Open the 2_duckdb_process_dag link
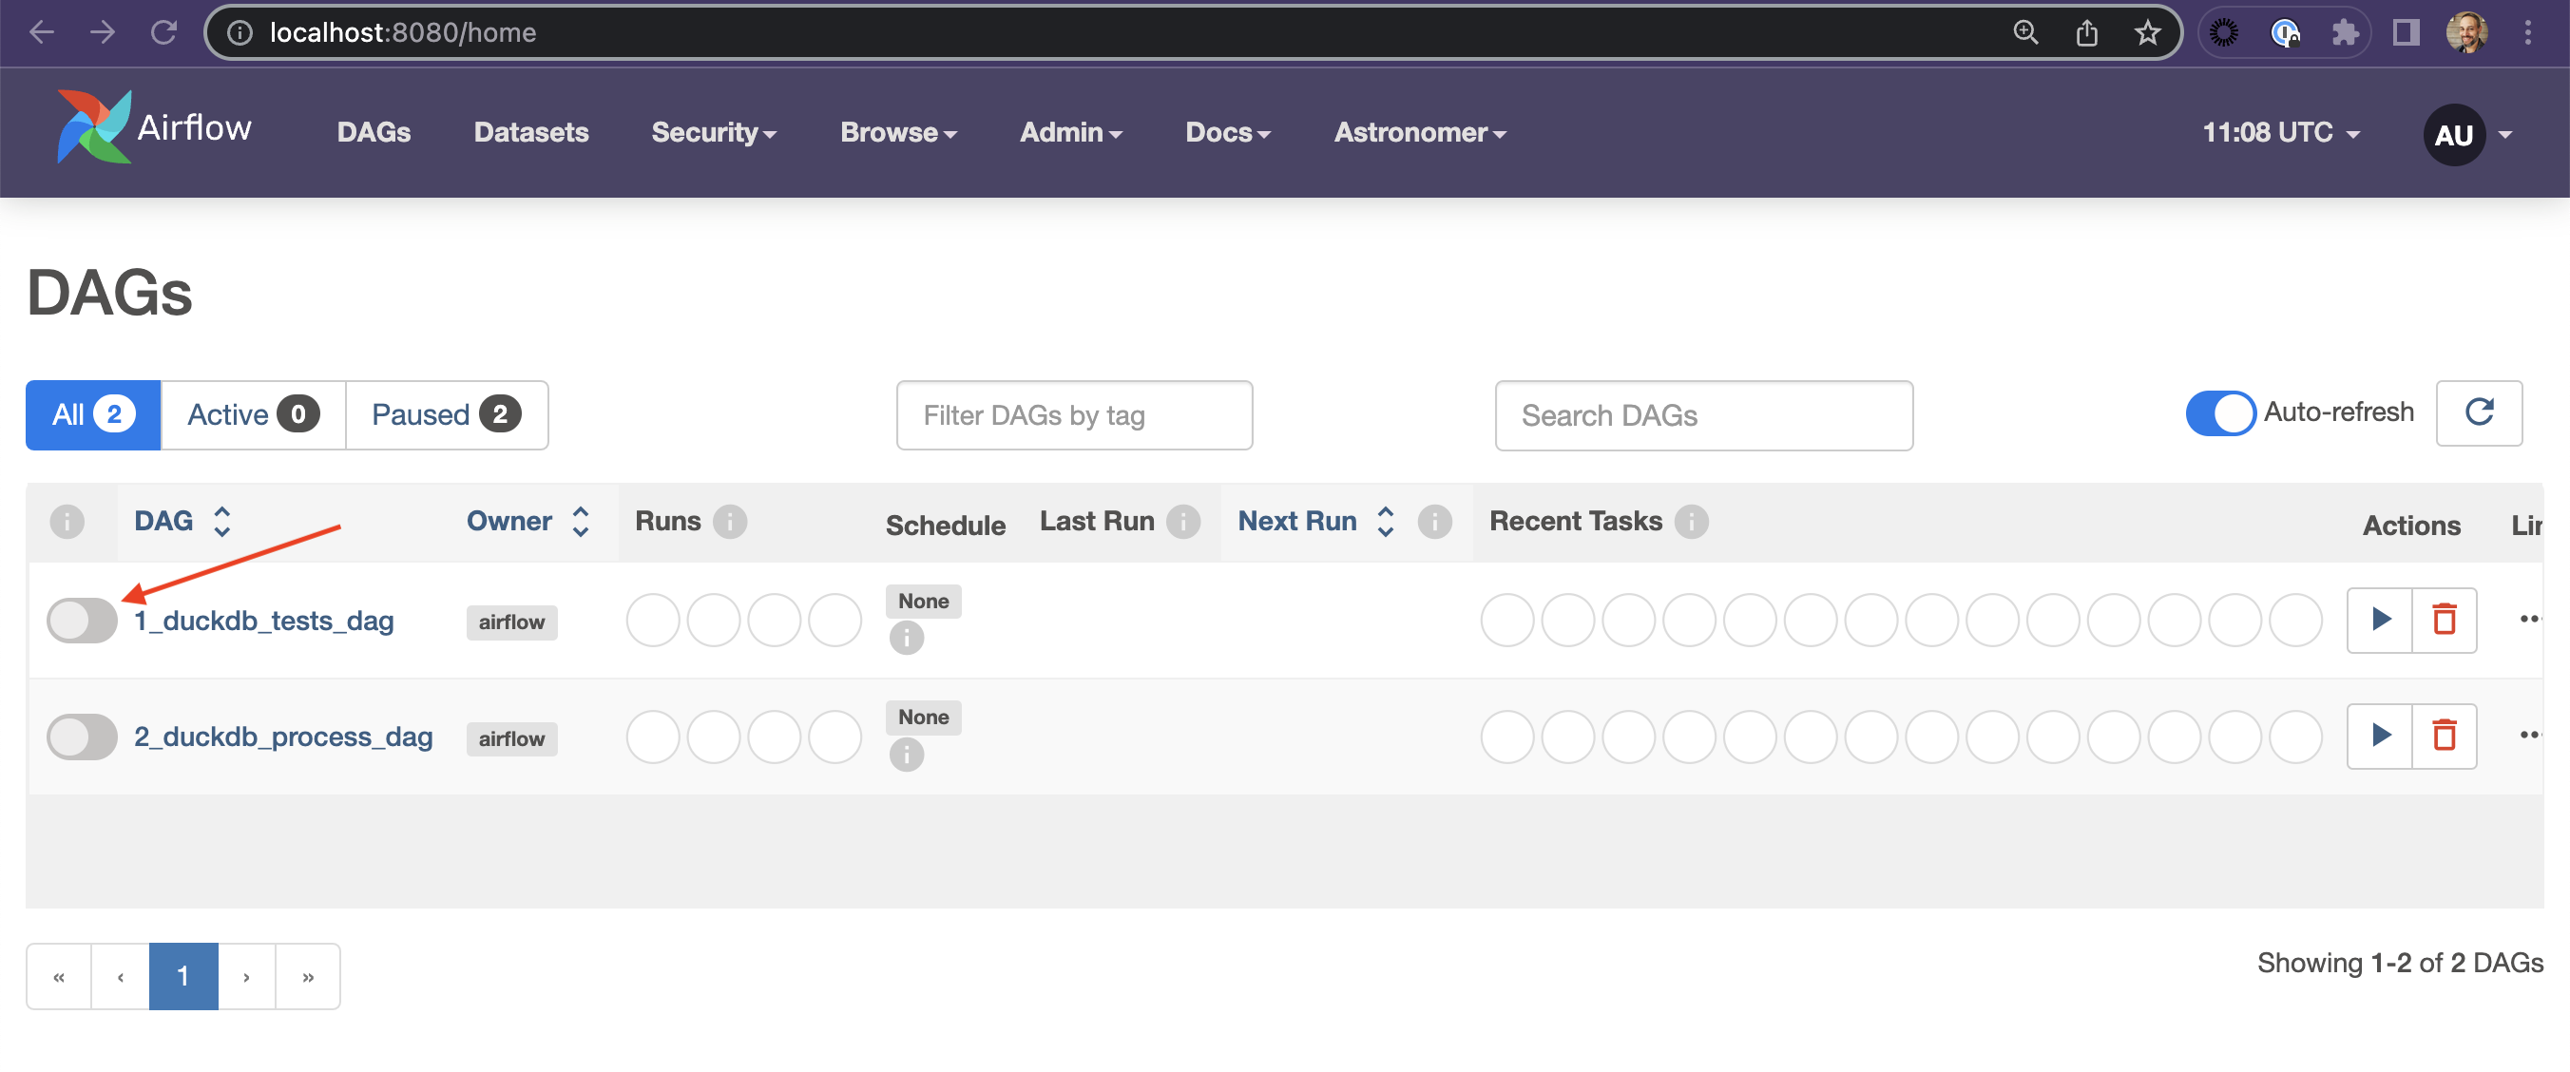 pos(283,736)
